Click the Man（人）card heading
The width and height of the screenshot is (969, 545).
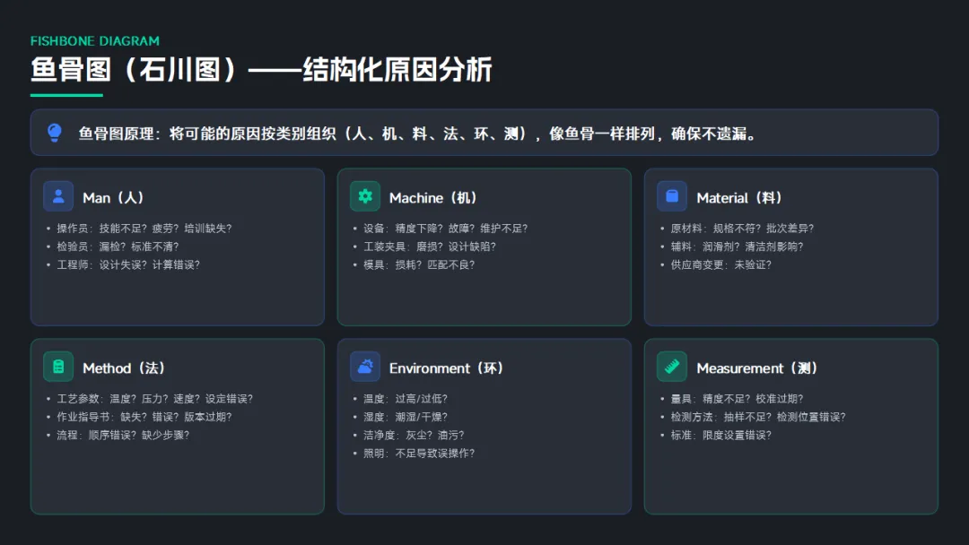[113, 197]
